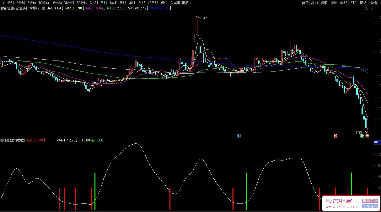Click the 标记 mark button

pyautogui.click(x=363, y=3)
